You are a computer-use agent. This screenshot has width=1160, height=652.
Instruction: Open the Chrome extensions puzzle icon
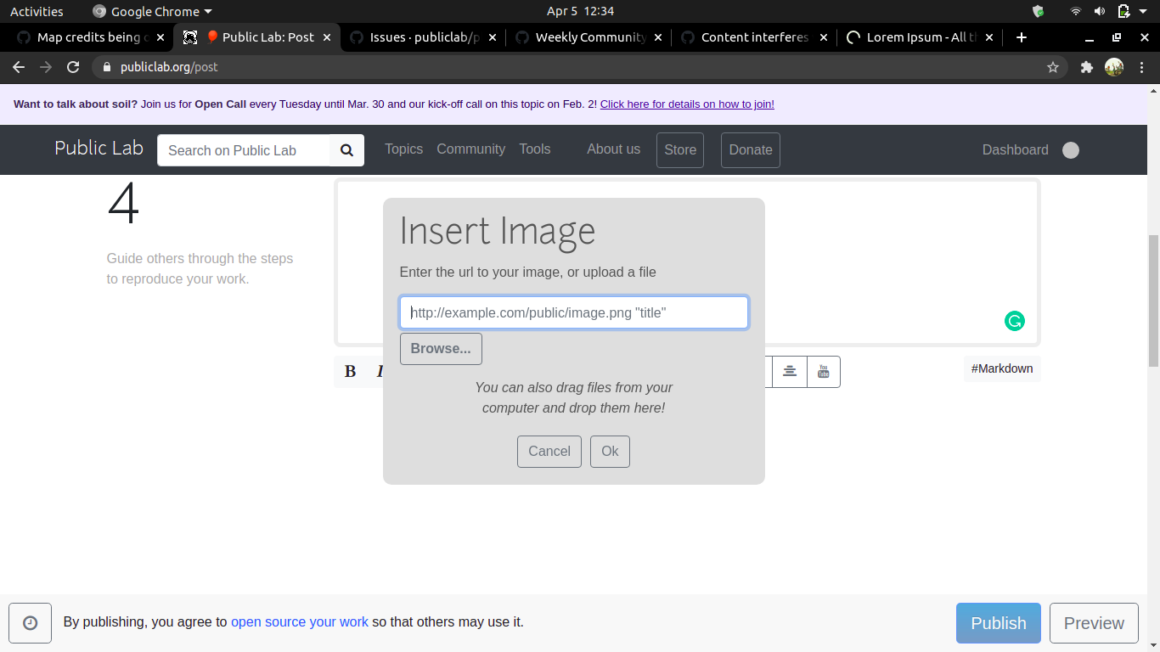[1086, 66]
